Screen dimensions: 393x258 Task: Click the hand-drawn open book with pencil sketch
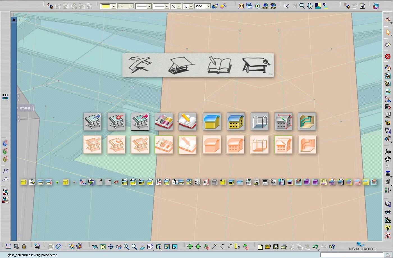pos(220,65)
